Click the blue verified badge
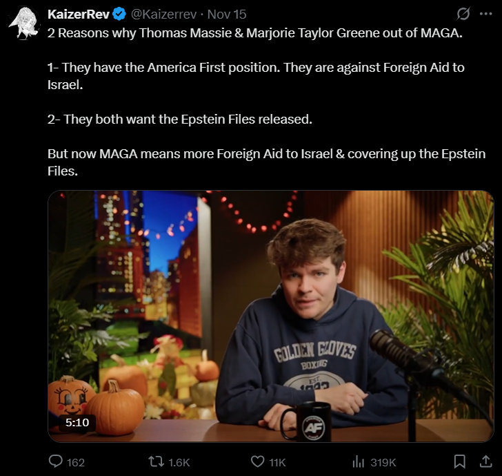Image resolution: width=502 pixels, height=476 pixels. 119,15
